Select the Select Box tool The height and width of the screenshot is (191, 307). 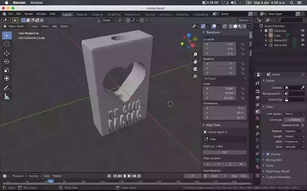7,36
